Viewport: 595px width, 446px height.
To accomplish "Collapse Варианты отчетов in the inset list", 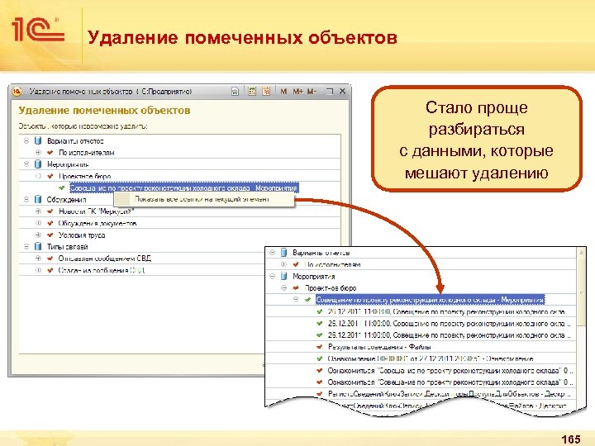I will point(272,252).
